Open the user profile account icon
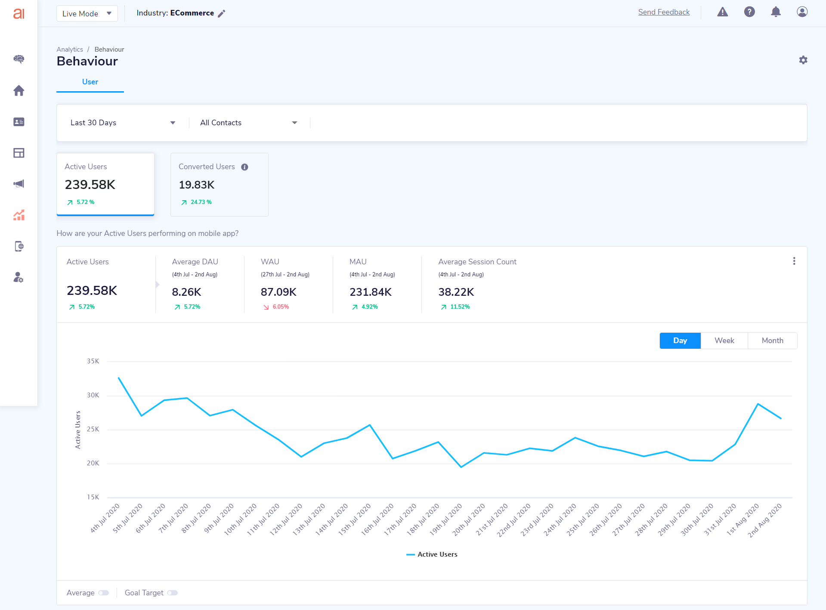 tap(802, 12)
